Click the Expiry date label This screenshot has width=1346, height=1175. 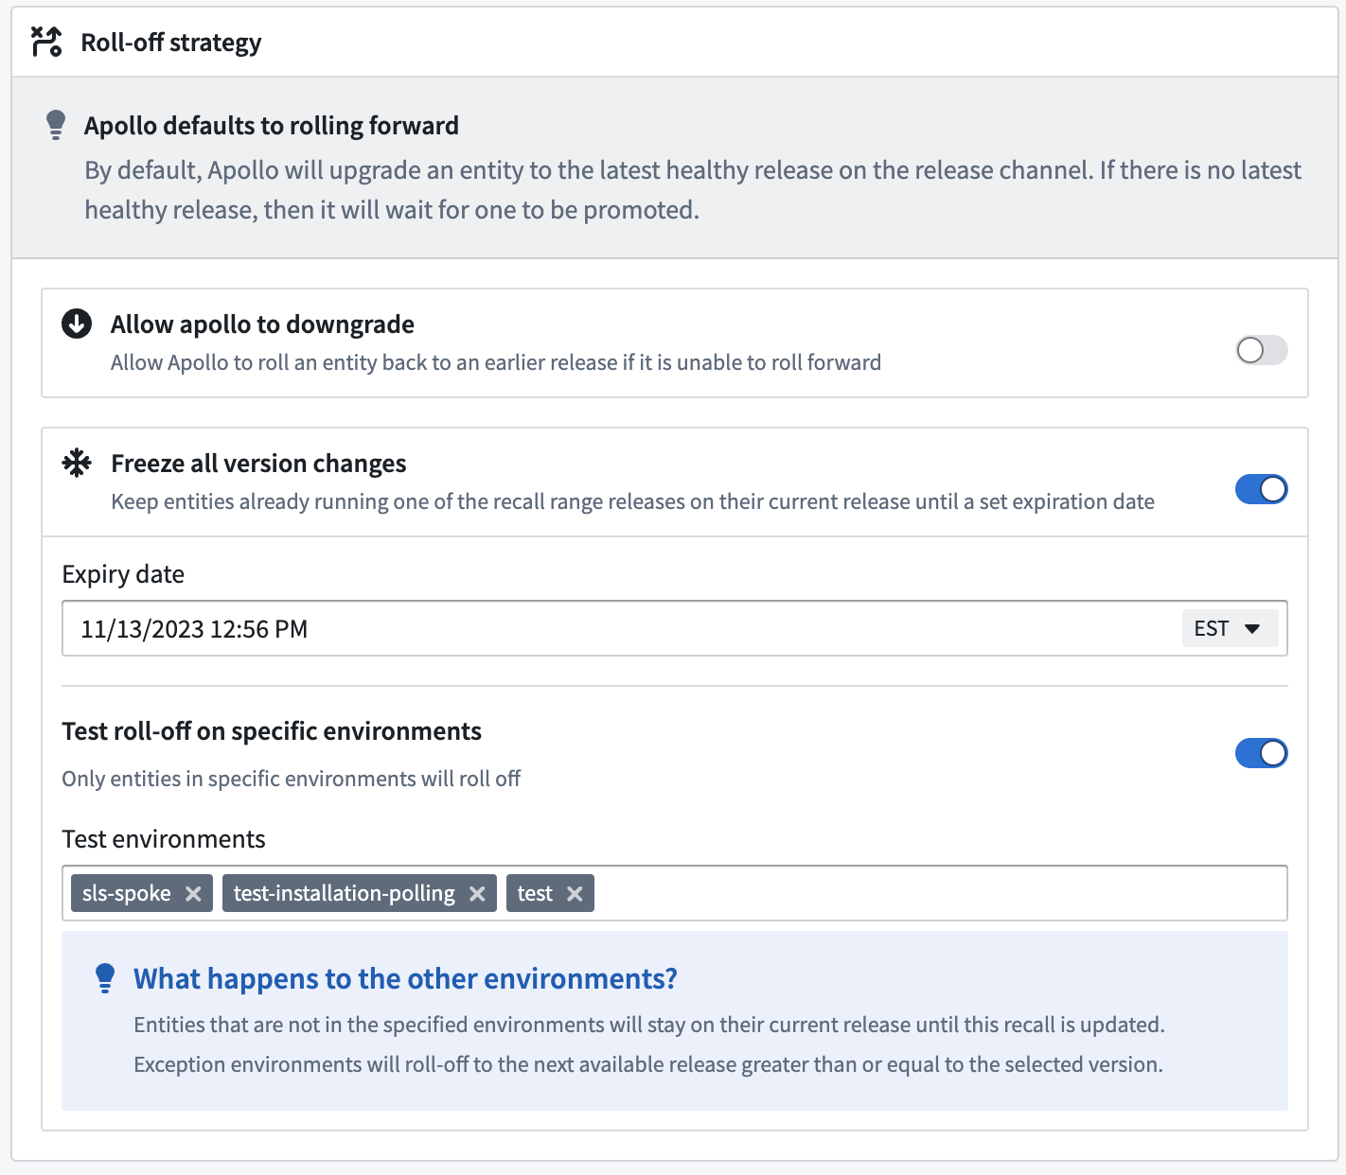point(123,574)
